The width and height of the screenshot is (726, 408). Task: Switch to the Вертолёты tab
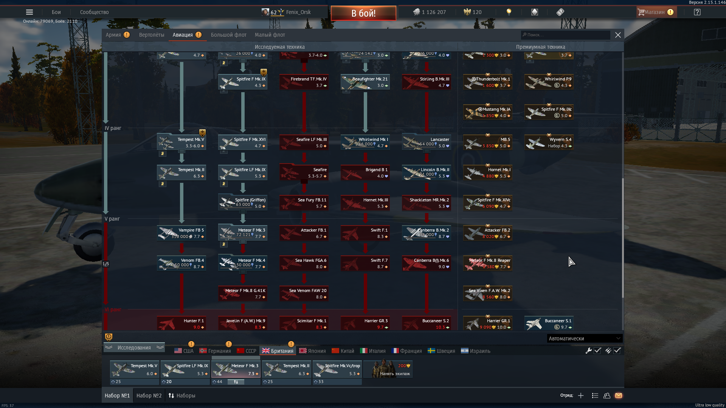coord(152,35)
